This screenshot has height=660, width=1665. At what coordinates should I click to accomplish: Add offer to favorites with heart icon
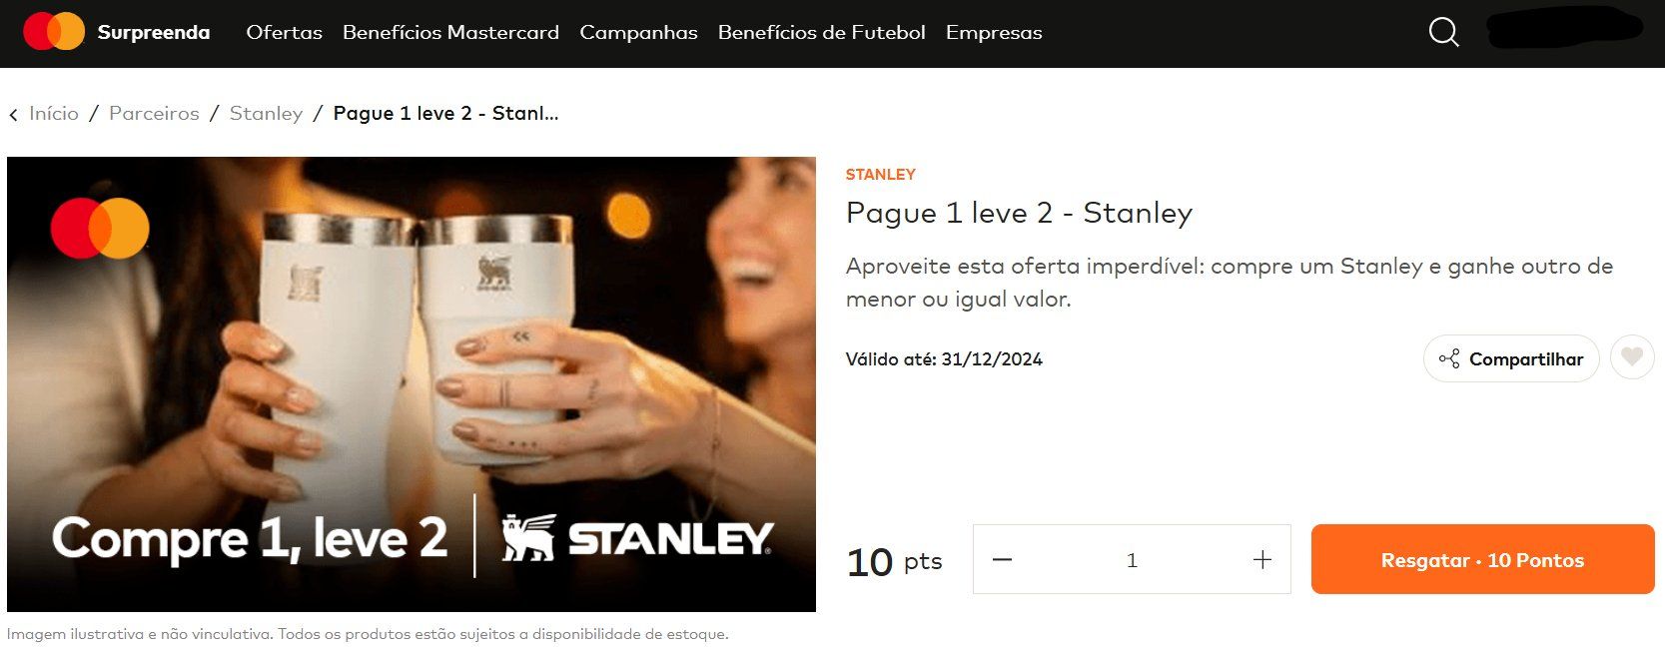click(x=1632, y=357)
